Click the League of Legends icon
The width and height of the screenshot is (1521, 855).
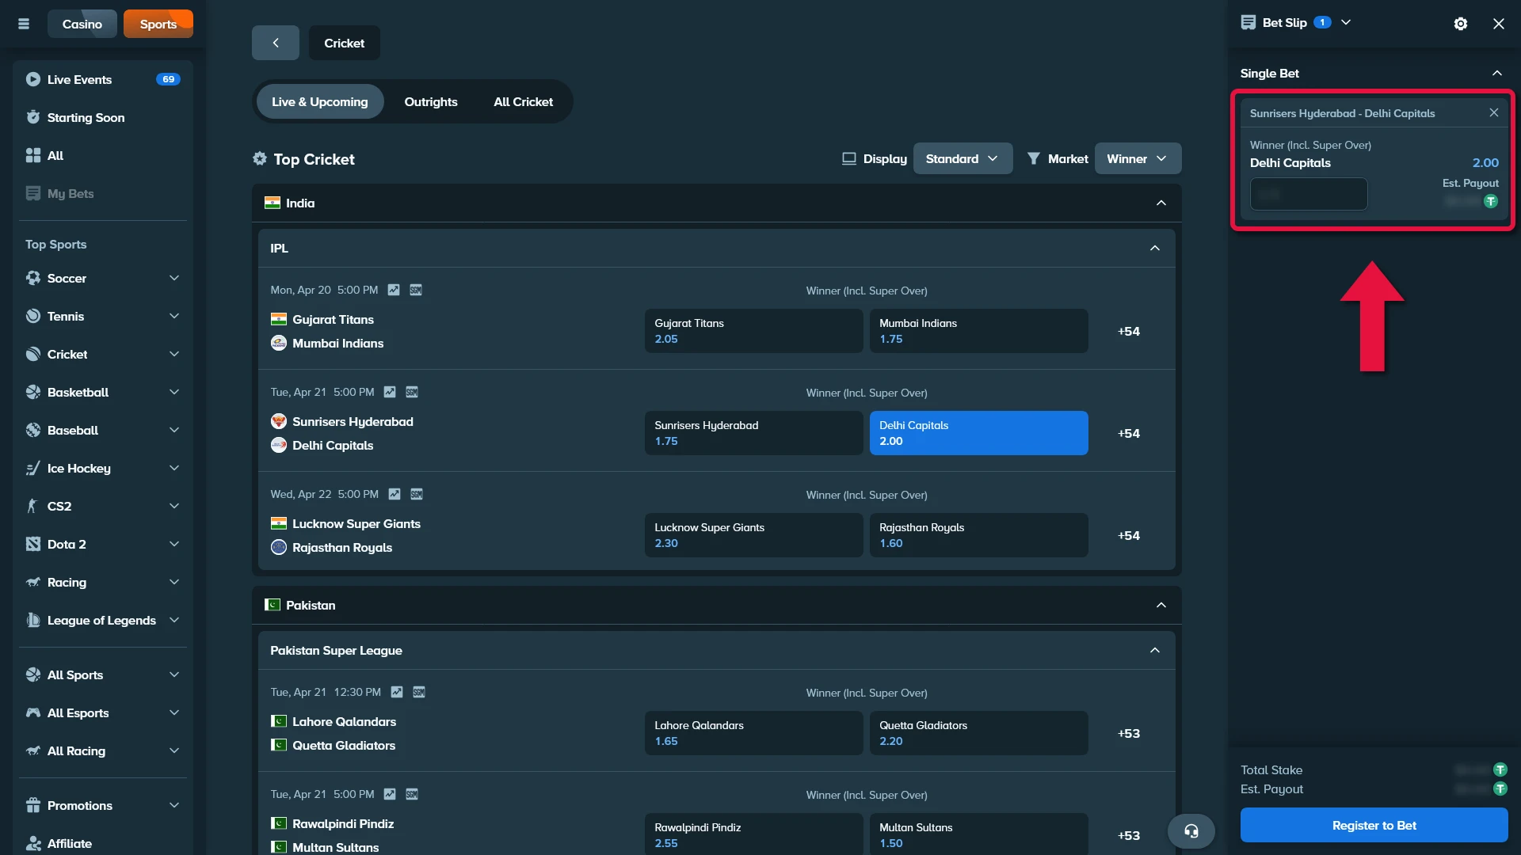pyautogui.click(x=33, y=620)
